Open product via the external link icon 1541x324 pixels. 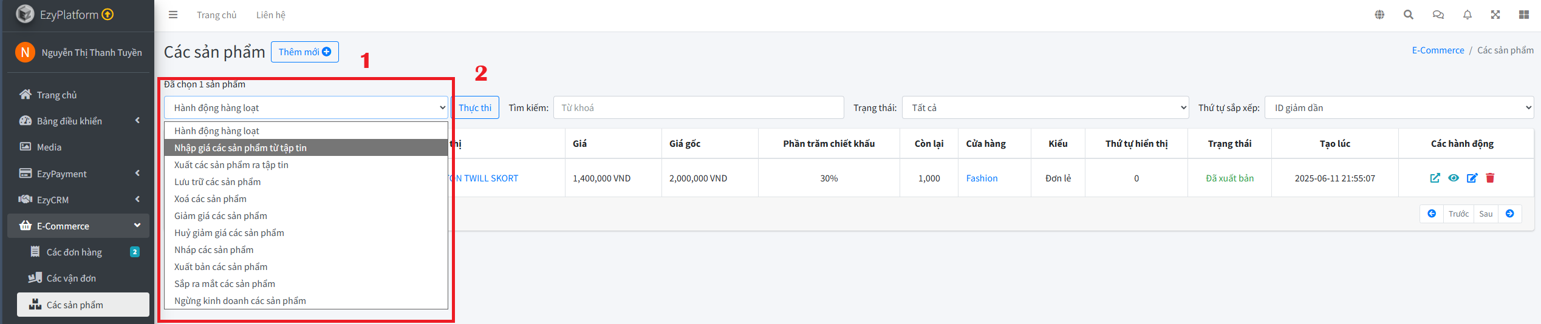[x=1435, y=178]
